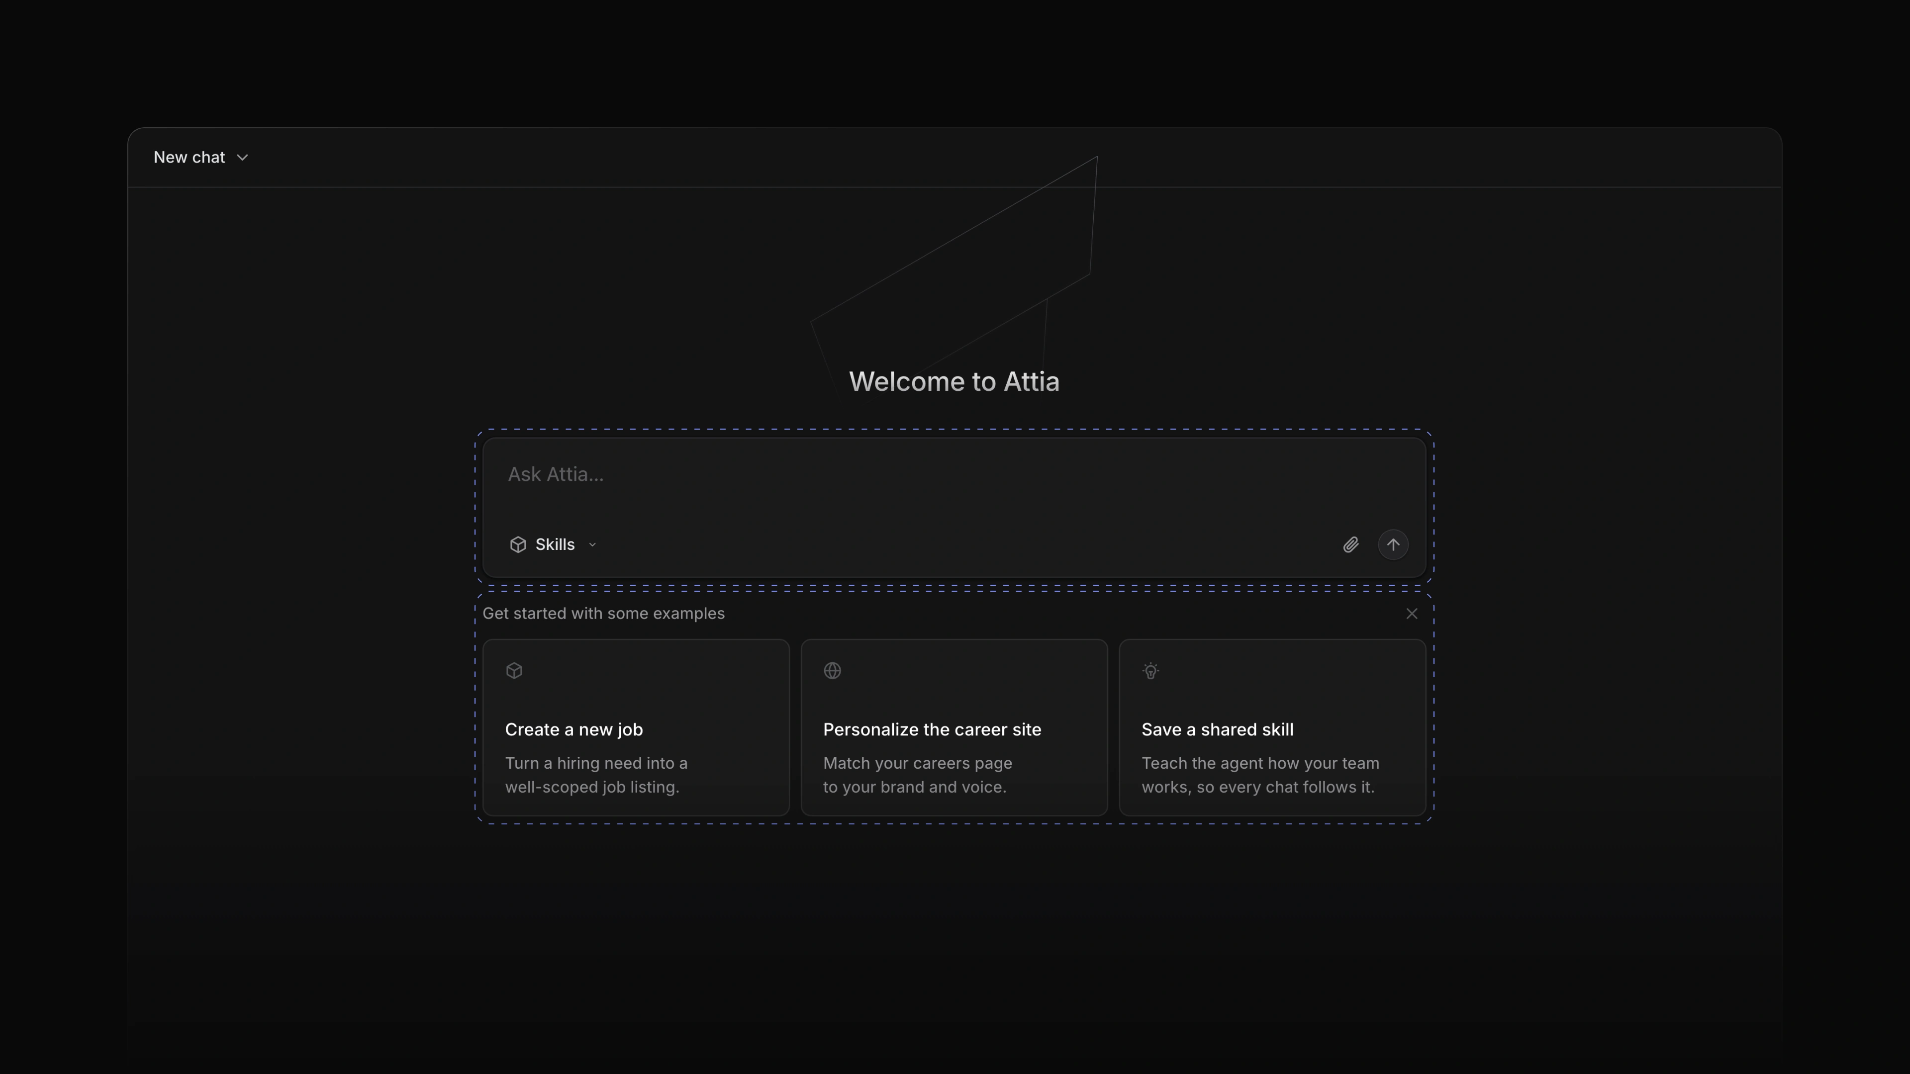Click the paperclip attach file icon
The image size is (1910, 1074).
point(1350,545)
